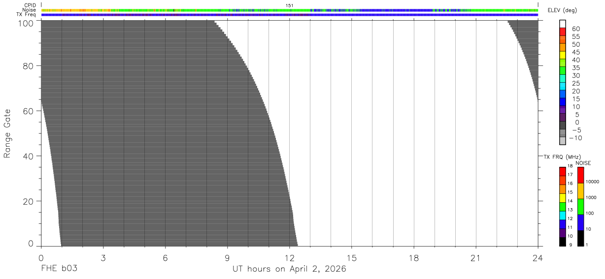Select the light gray swatch below -10 degrees
This screenshot has width=605, height=279.
563,141
